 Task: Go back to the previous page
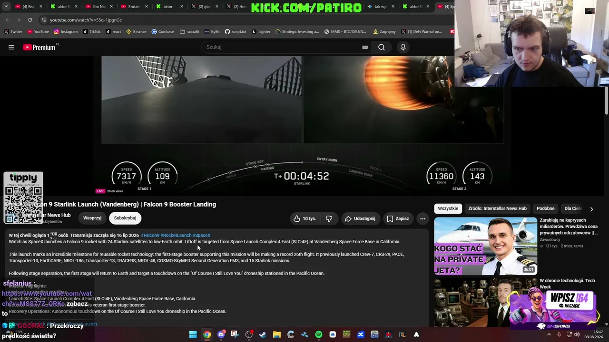(7, 20)
